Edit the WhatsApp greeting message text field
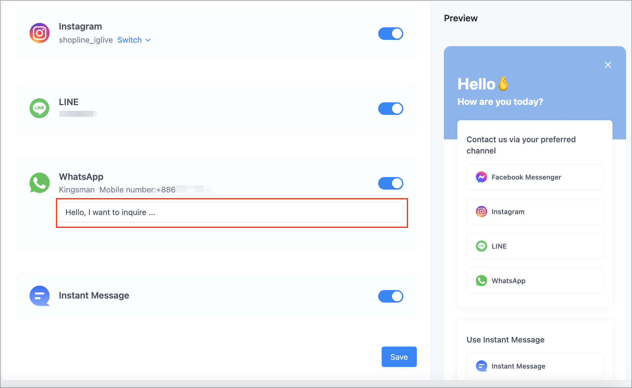 [x=232, y=212]
